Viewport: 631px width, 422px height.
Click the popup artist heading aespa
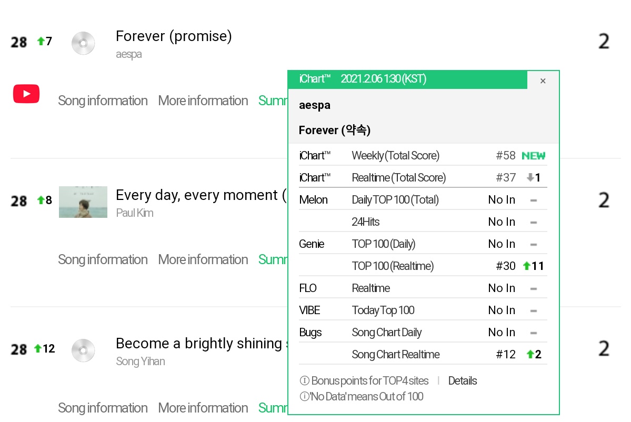click(x=315, y=105)
